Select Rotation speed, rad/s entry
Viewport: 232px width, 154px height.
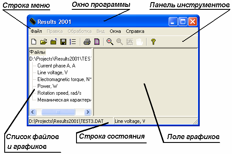(x=59, y=93)
